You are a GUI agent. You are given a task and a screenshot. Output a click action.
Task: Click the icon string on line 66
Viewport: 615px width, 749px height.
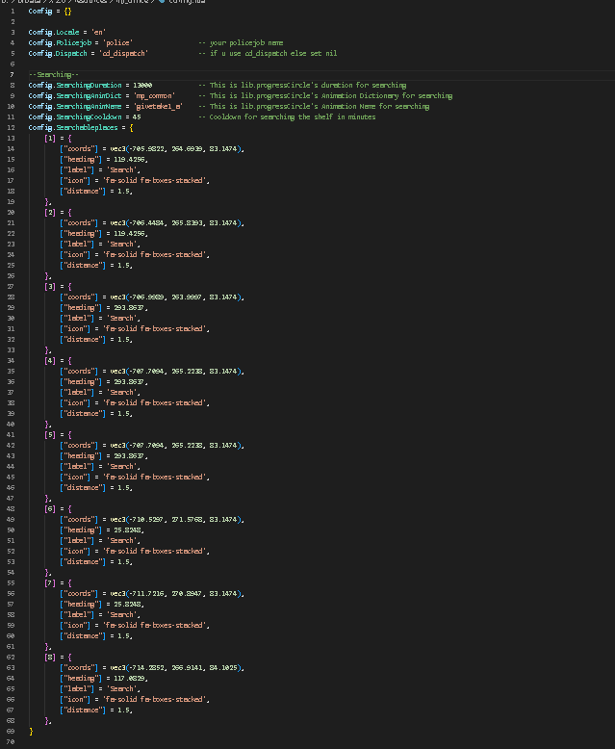(155, 699)
